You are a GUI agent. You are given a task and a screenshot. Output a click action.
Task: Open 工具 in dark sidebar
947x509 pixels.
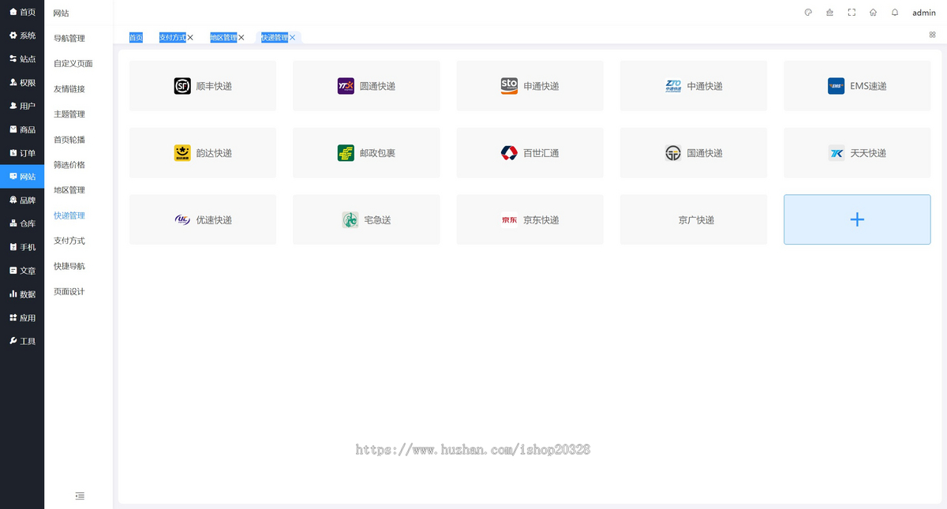pyautogui.click(x=22, y=341)
